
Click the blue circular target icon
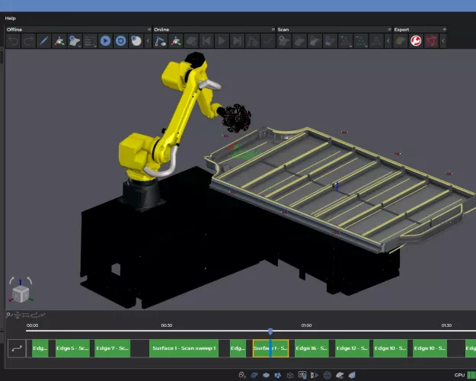click(120, 41)
